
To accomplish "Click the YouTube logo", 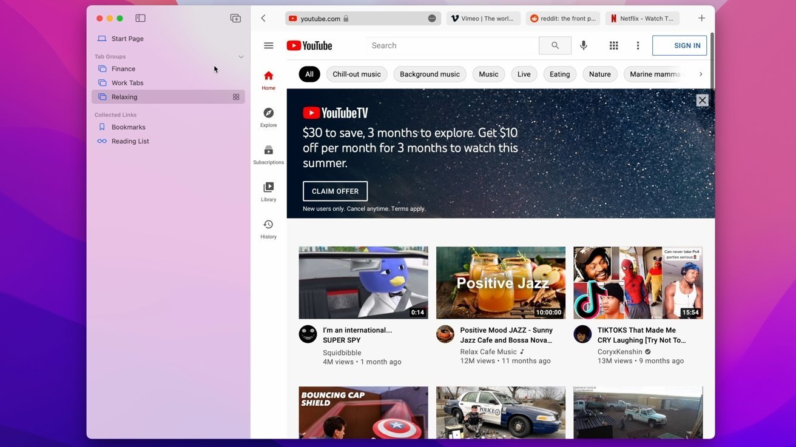I will (309, 45).
